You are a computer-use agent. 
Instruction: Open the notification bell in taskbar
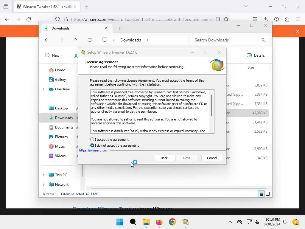pyautogui.click(x=285, y=222)
